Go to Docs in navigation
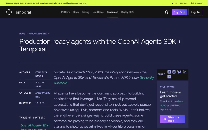Image resolution: width=208 pixels, height=130 pixels. point(76,12)
